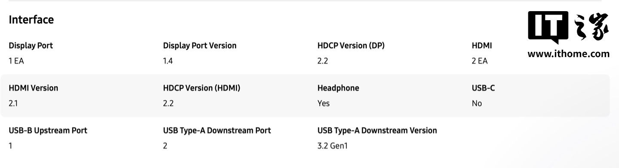Select USB Type-A Downstream Port label
The height and width of the screenshot is (168, 619).
coord(217,130)
